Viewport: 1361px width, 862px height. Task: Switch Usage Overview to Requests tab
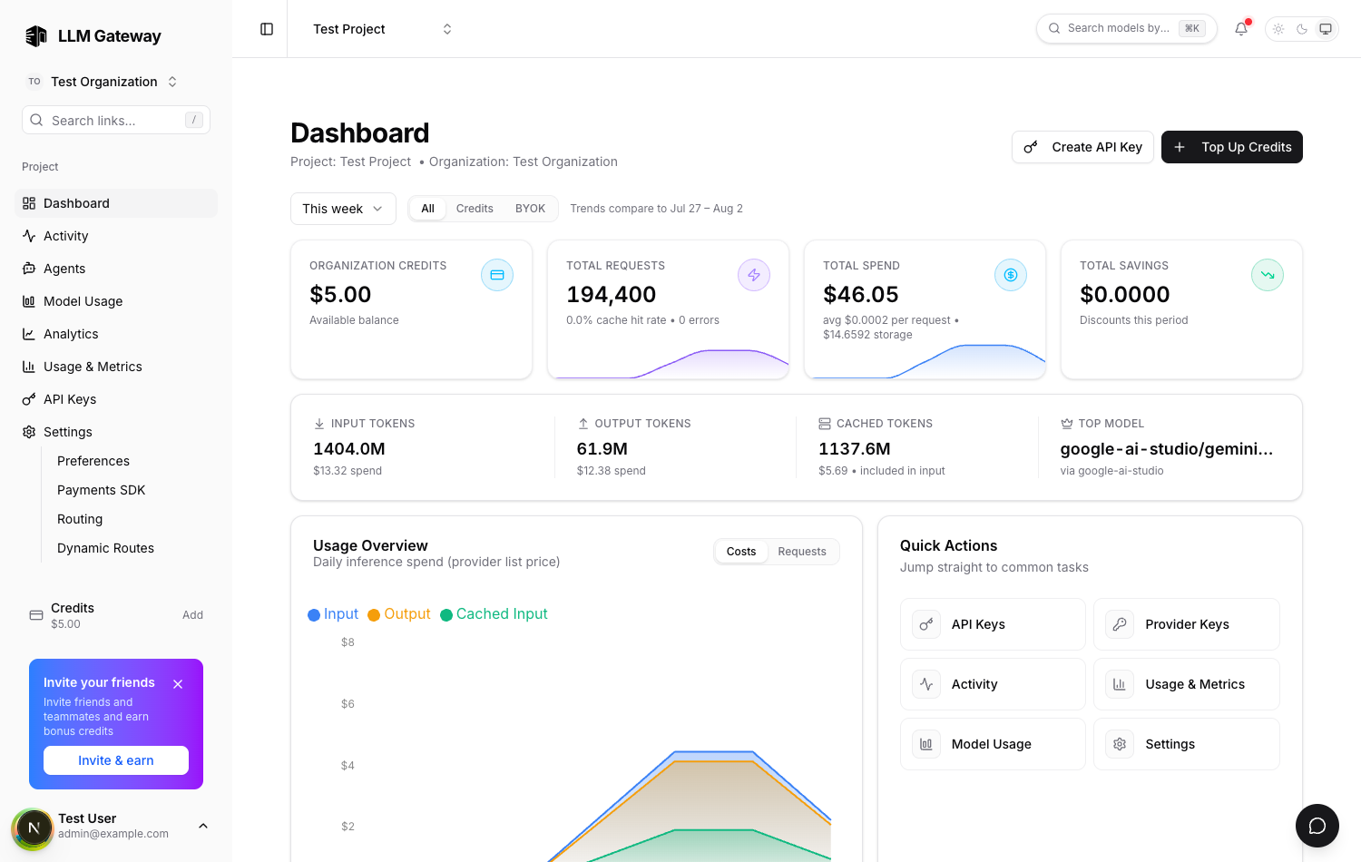(802, 552)
